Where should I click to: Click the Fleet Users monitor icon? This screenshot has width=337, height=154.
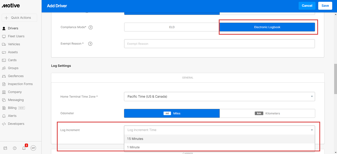click(x=4, y=36)
